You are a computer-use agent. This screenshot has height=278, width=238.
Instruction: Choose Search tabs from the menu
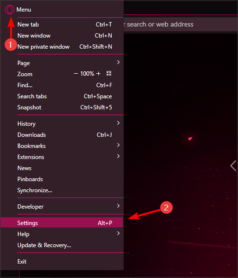tap(62, 96)
